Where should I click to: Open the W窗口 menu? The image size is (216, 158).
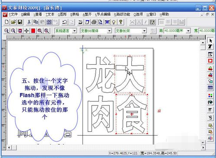(151, 14)
